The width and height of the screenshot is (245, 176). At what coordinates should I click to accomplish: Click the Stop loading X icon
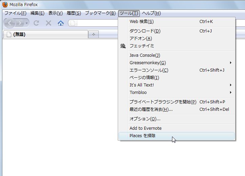(x=49, y=23)
